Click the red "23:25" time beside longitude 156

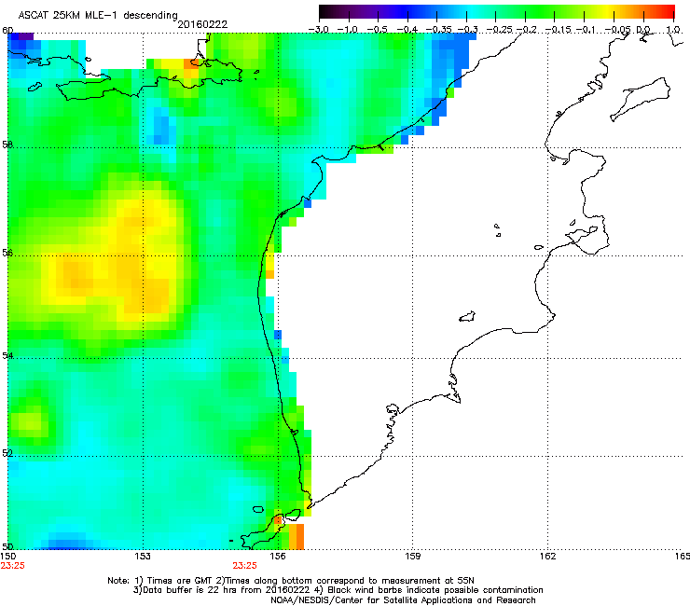pyautogui.click(x=244, y=566)
